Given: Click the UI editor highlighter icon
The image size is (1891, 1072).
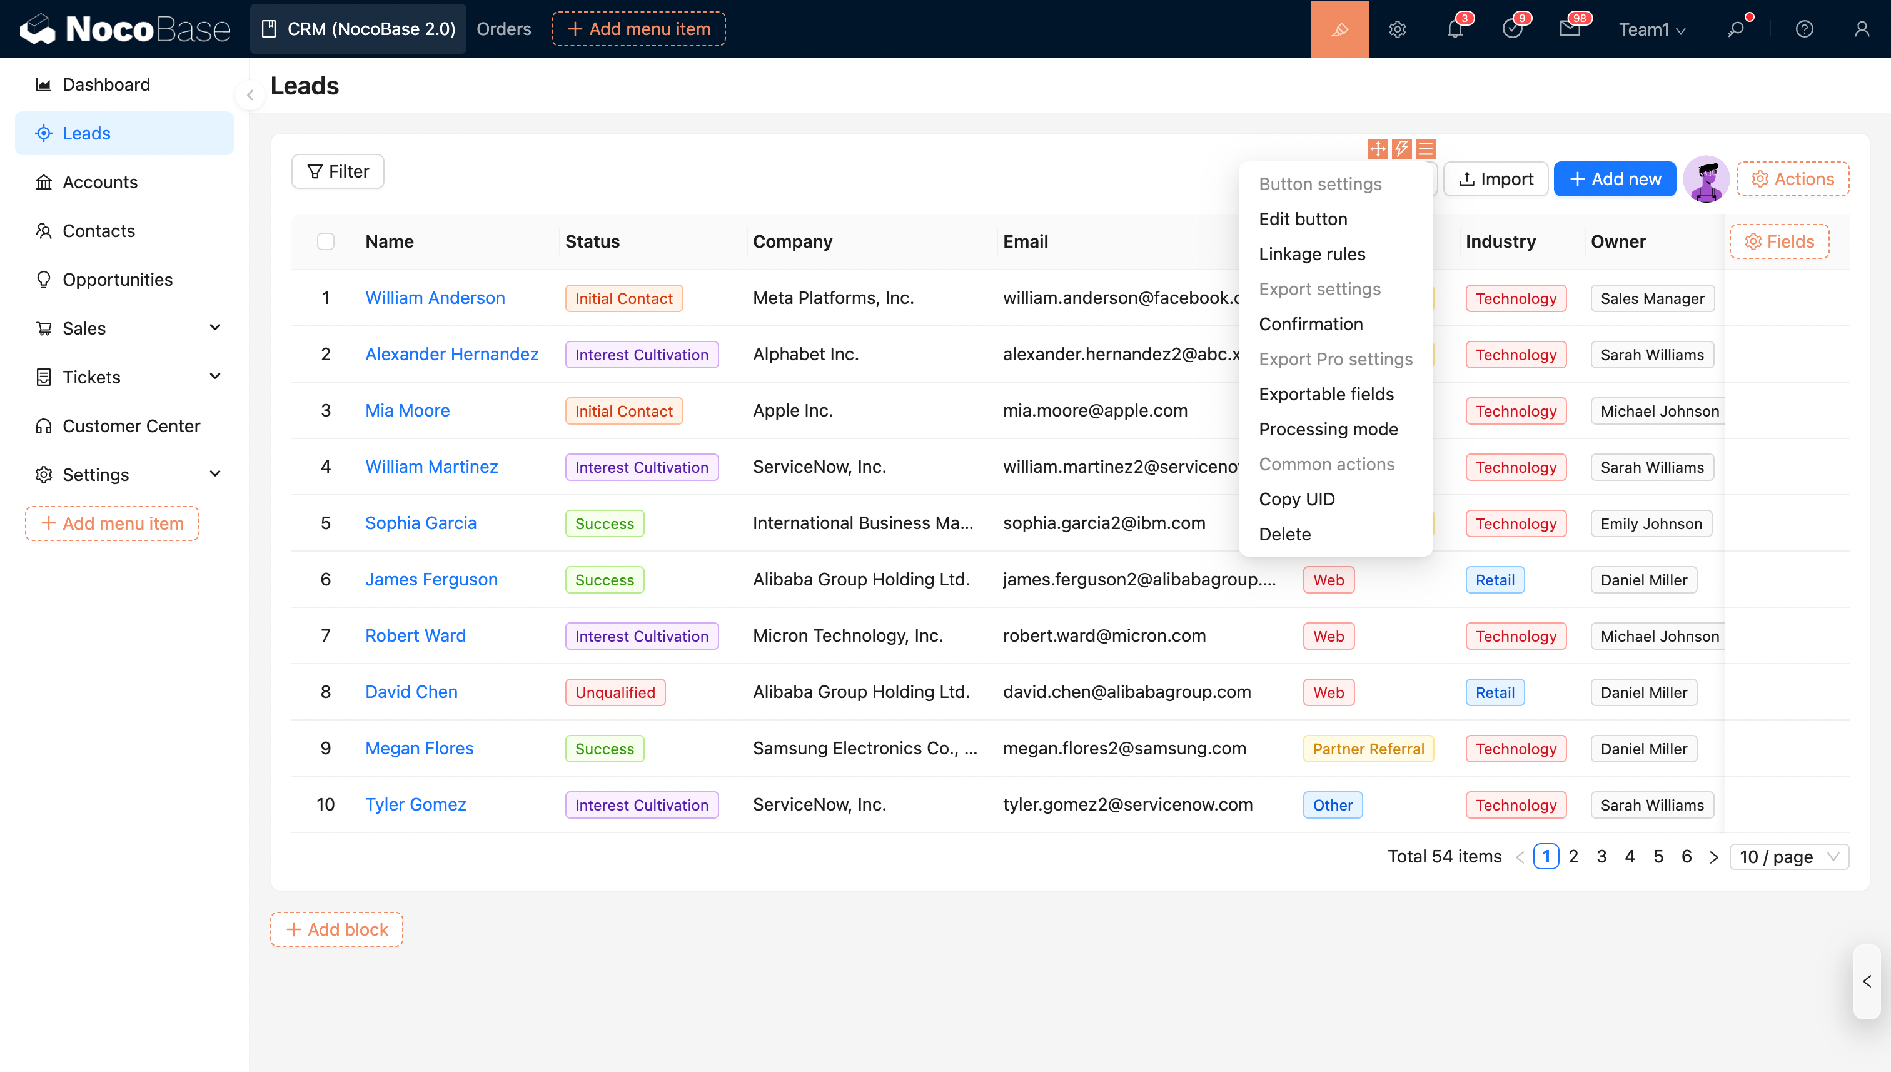Looking at the screenshot, I should (x=1339, y=29).
